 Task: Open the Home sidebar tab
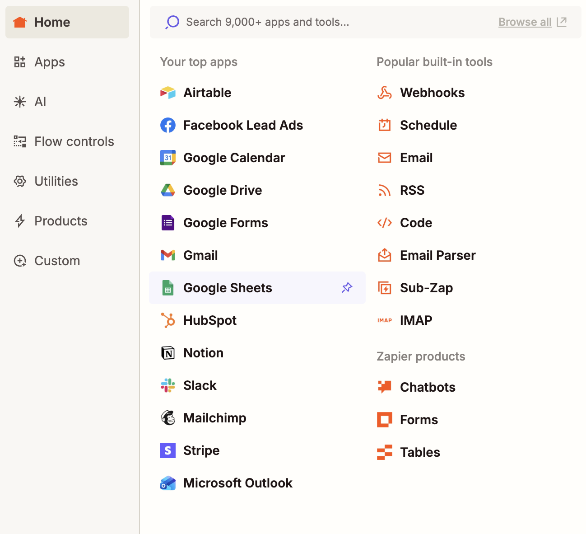click(x=67, y=22)
